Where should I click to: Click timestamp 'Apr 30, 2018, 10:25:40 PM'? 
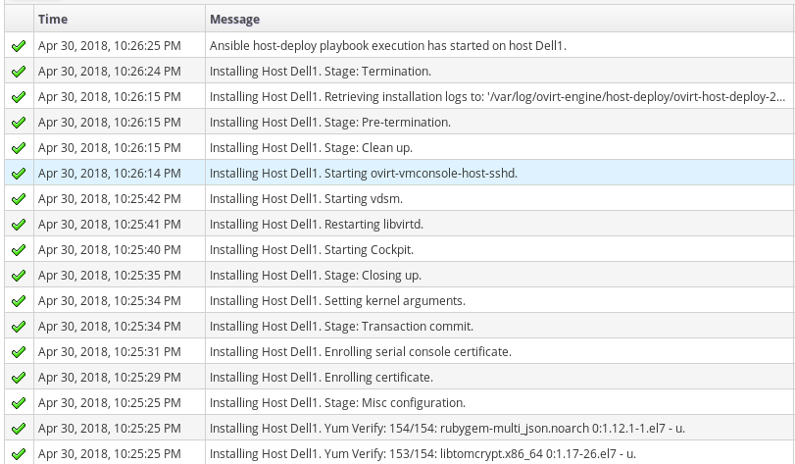click(x=110, y=250)
